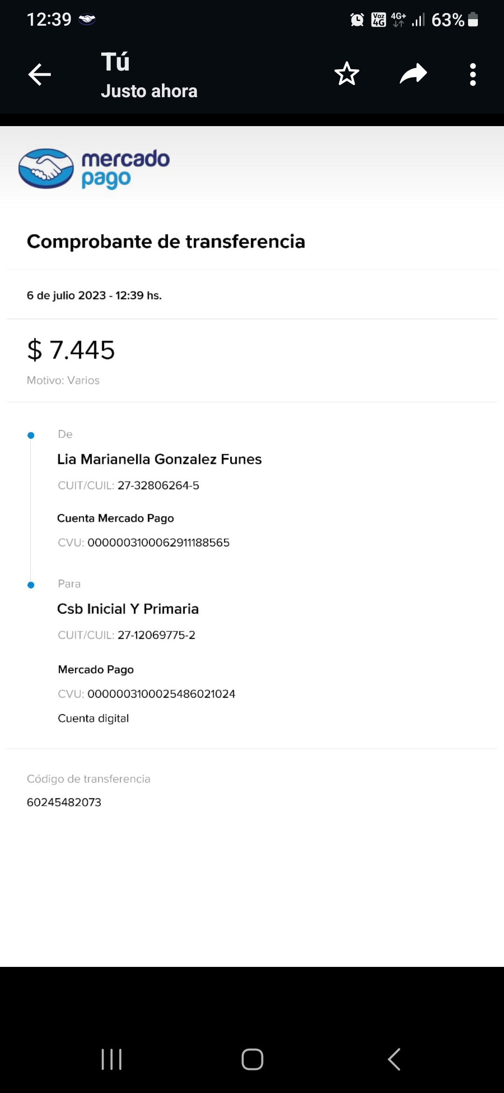Tap the sender CVU number

[158, 542]
